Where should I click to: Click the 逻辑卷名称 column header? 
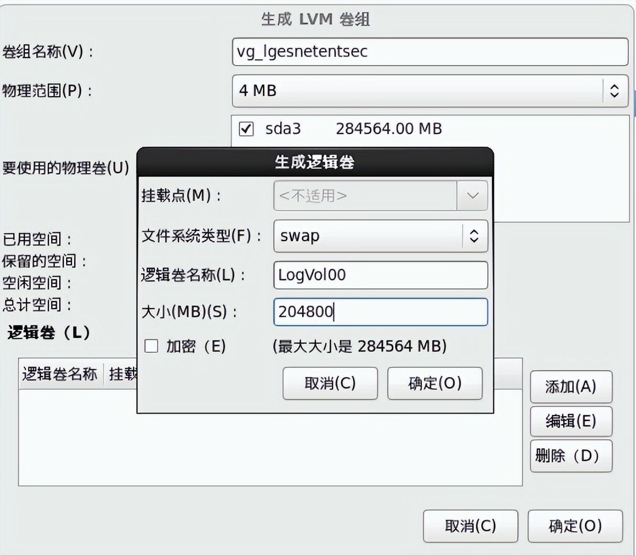click(60, 375)
